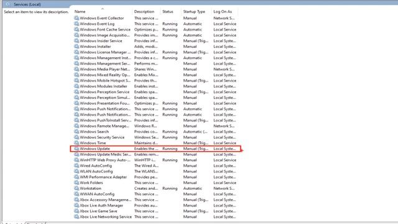
Task: Select the Work Folders service icon
Action: (x=76, y=182)
